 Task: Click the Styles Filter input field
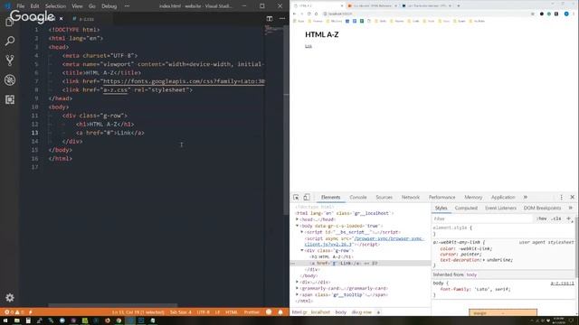[483, 218]
